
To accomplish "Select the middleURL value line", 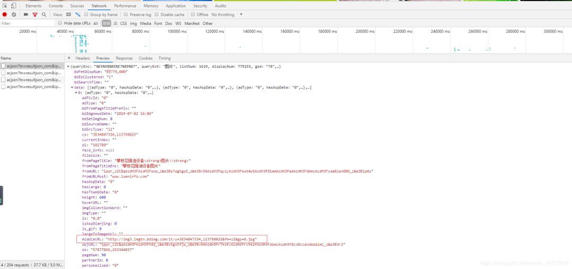I will [x=169, y=239].
